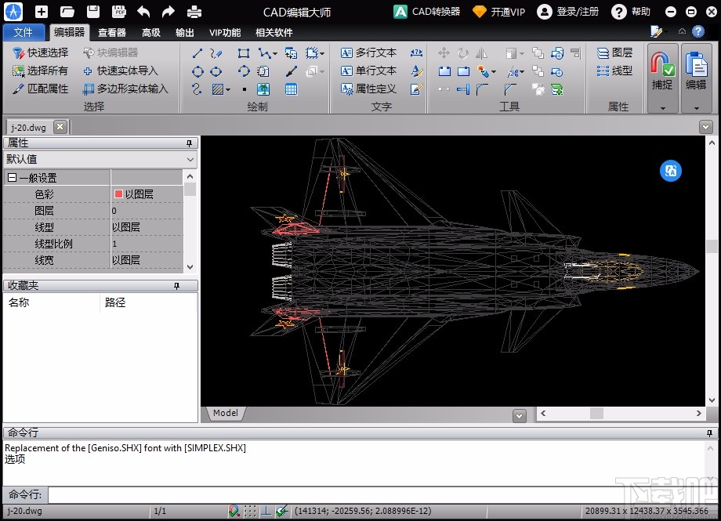The width and height of the screenshot is (721, 521).
Task: Open the Layers (图层) tool
Action: (614, 52)
